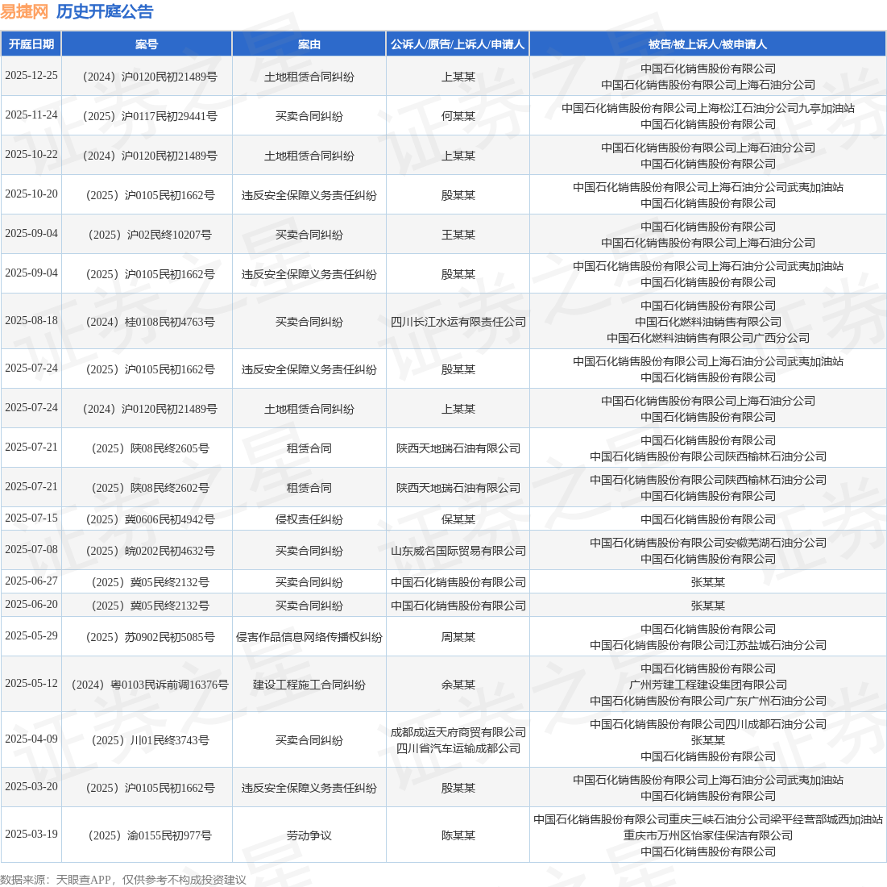887x887 pixels.
Task: Select plaintiff 陈某某
Action: coord(458,836)
